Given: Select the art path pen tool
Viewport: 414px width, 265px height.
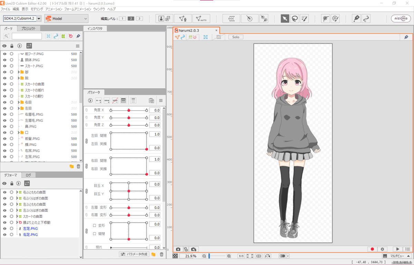Looking at the screenshot, I should 356,19.
